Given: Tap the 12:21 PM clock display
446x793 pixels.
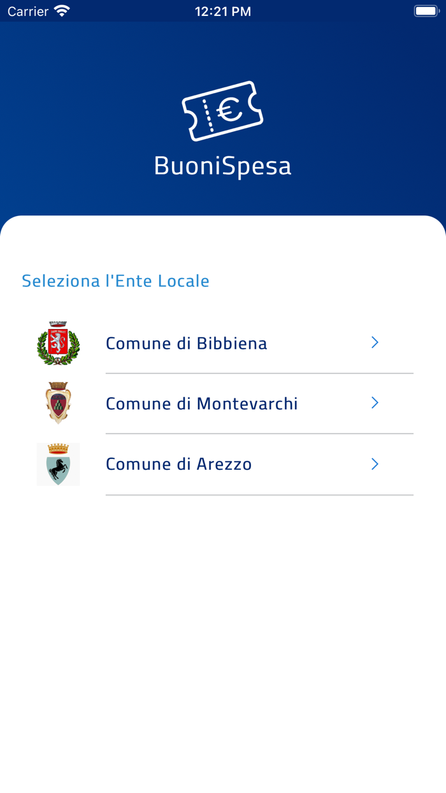Looking at the screenshot, I should [223, 10].
